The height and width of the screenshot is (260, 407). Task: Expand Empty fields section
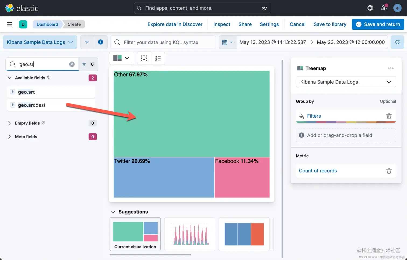[9, 123]
